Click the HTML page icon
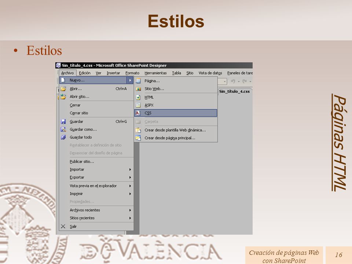 click(138, 97)
